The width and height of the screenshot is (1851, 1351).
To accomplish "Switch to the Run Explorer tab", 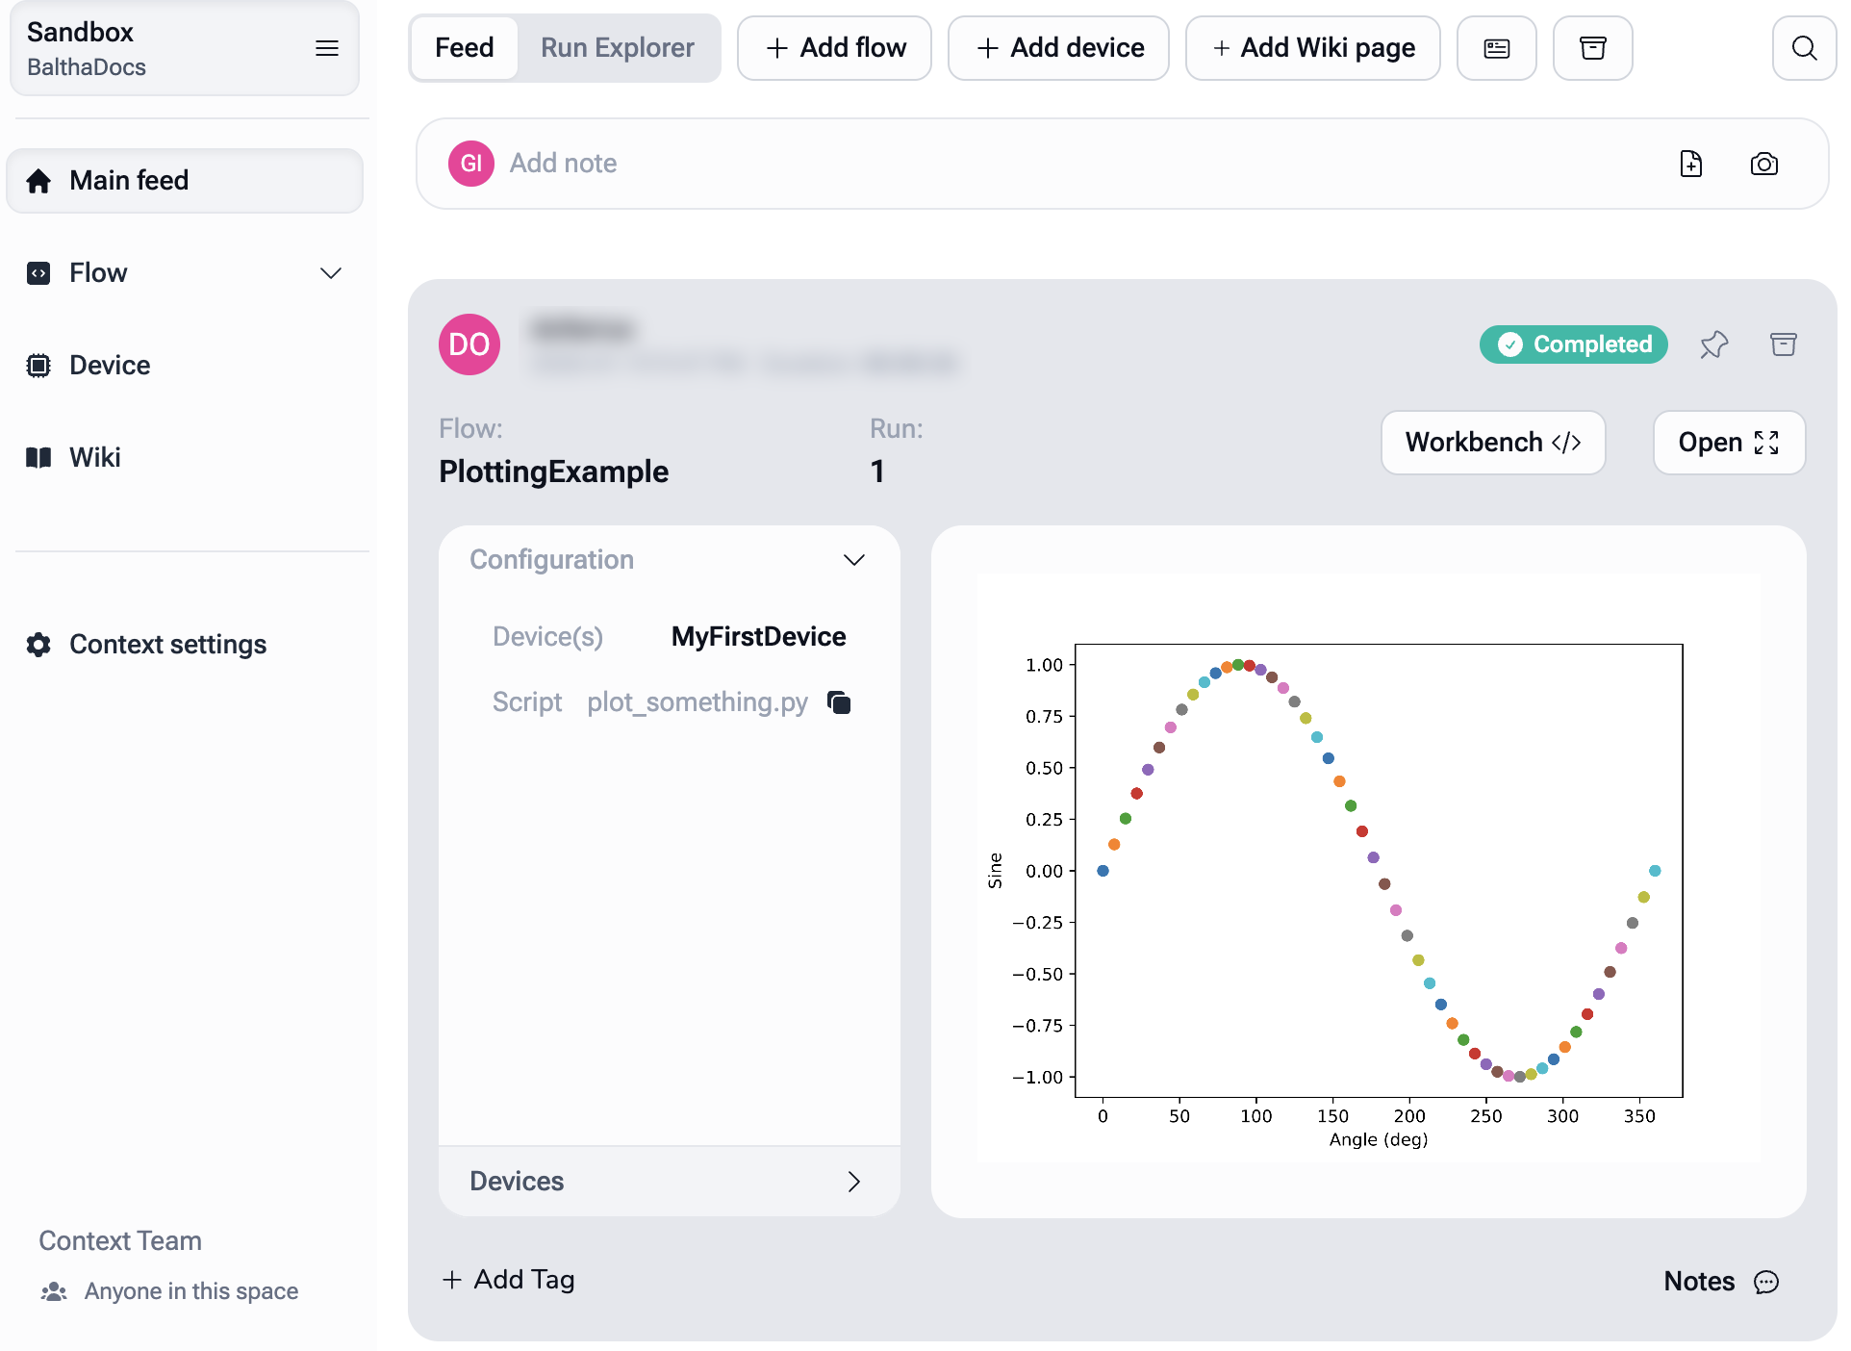I will click(617, 48).
